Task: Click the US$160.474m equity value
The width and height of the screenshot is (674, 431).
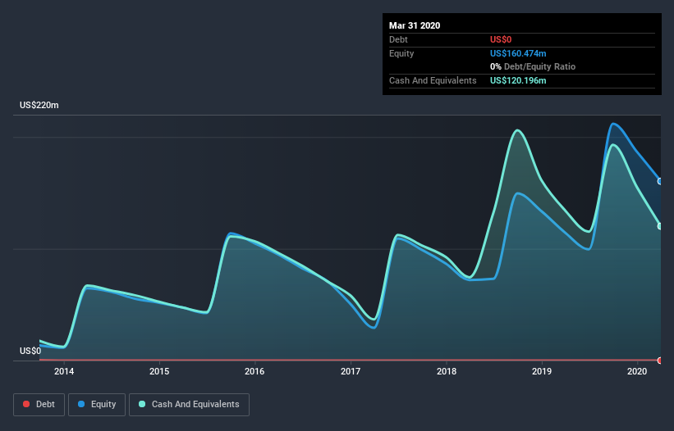Action: click(518, 53)
